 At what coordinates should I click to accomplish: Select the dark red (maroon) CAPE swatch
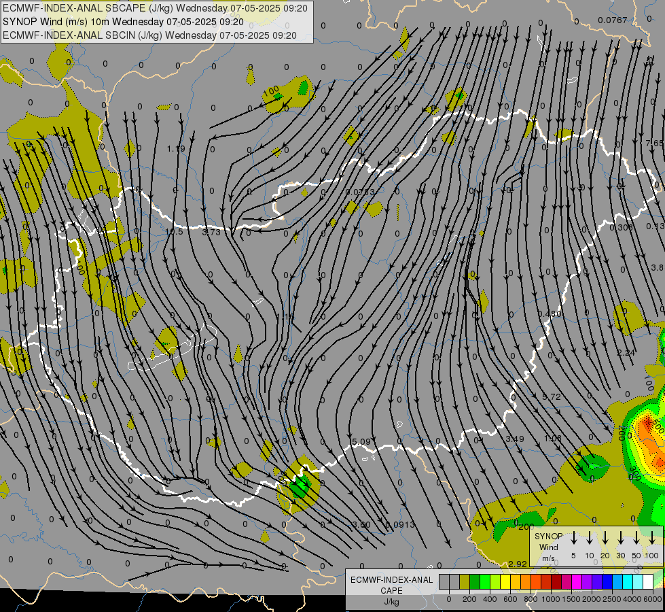pyautogui.click(x=556, y=582)
